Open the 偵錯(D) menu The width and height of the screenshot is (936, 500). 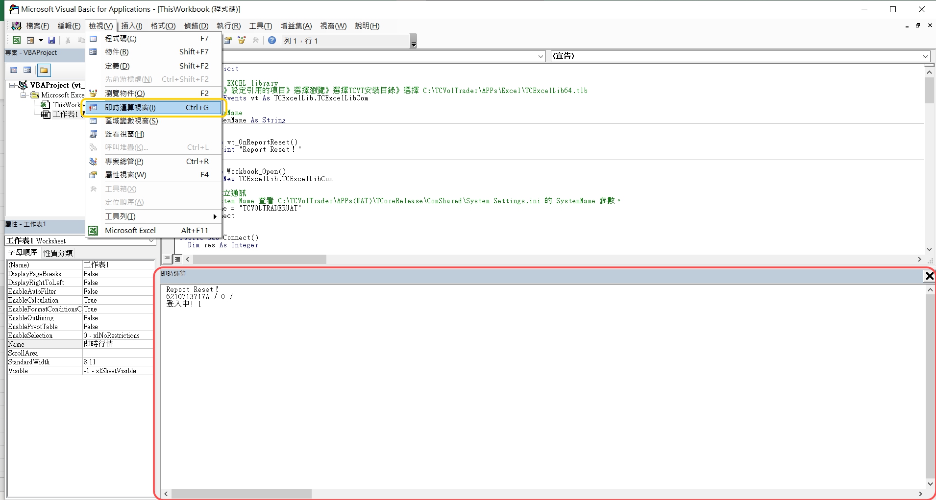click(x=197, y=25)
